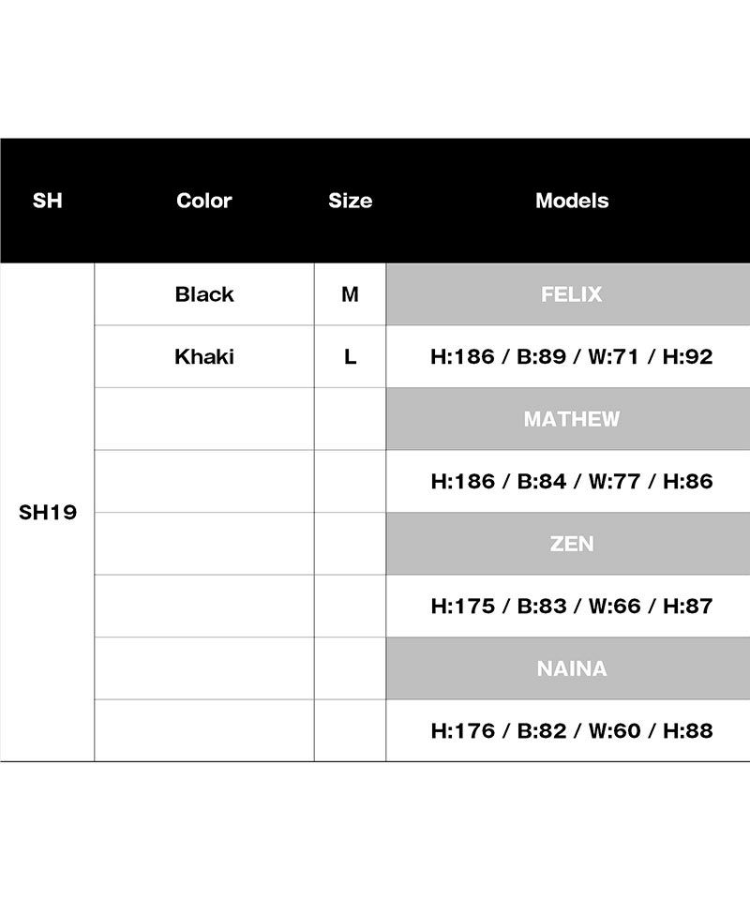
Task: Click the SH column header
Action: click(47, 201)
